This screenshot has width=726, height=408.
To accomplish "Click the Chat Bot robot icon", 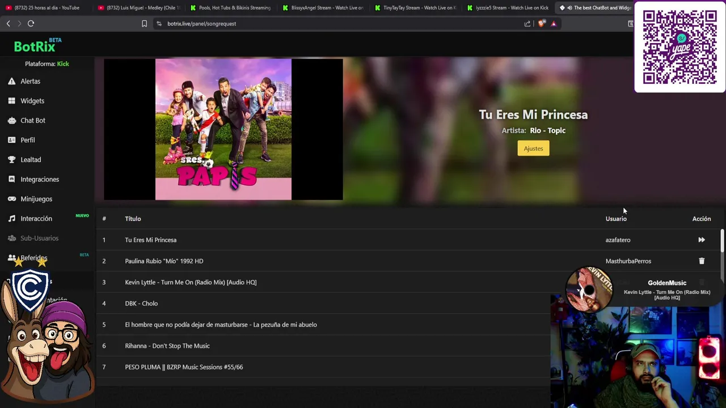I will [x=11, y=120].
